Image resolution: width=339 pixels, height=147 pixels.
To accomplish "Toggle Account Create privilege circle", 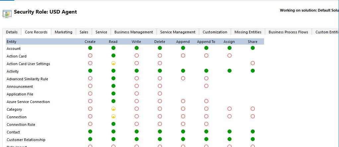I will (x=90, y=48).
